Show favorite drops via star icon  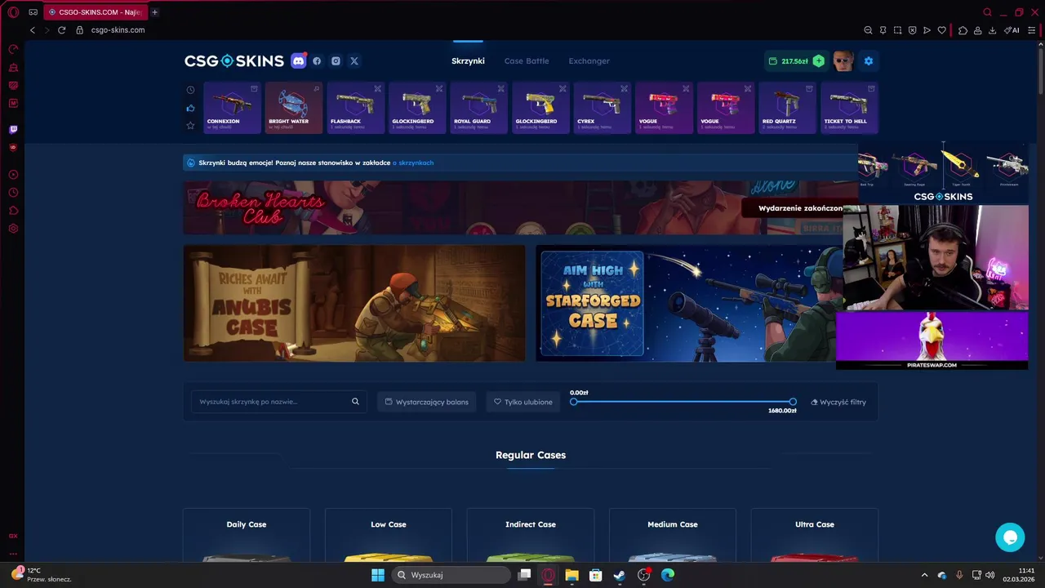pyautogui.click(x=190, y=126)
